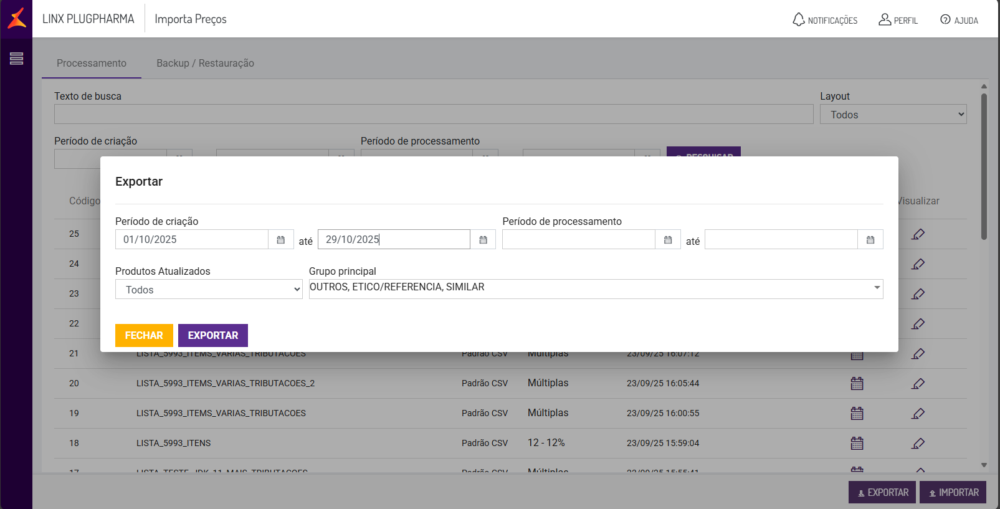Click the creation end date field

pyautogui.click(x=394, y=240)
